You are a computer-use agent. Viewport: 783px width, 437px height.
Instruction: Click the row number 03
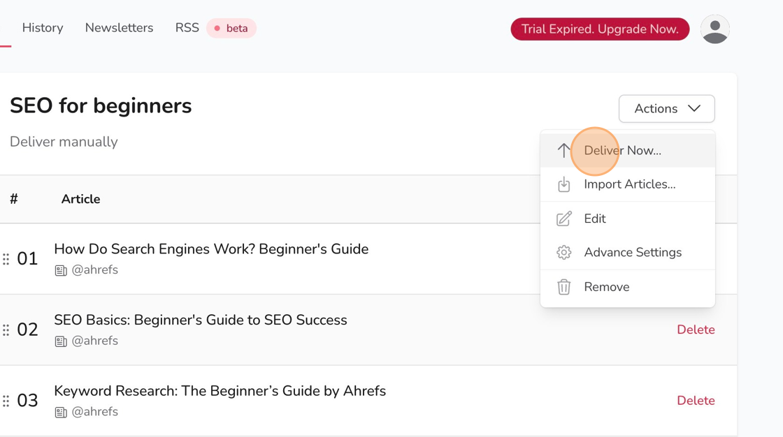point(27,401)
